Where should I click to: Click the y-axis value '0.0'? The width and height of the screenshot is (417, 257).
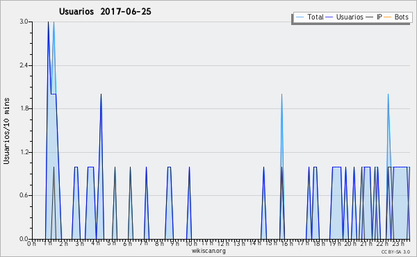(24, 239)
